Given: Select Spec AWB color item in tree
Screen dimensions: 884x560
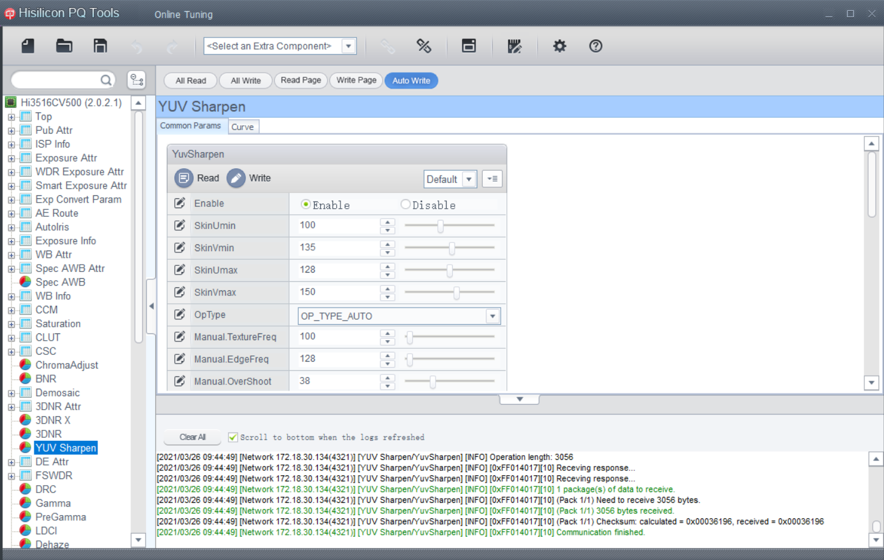Looking at the screenshot, I should [60, 282].
